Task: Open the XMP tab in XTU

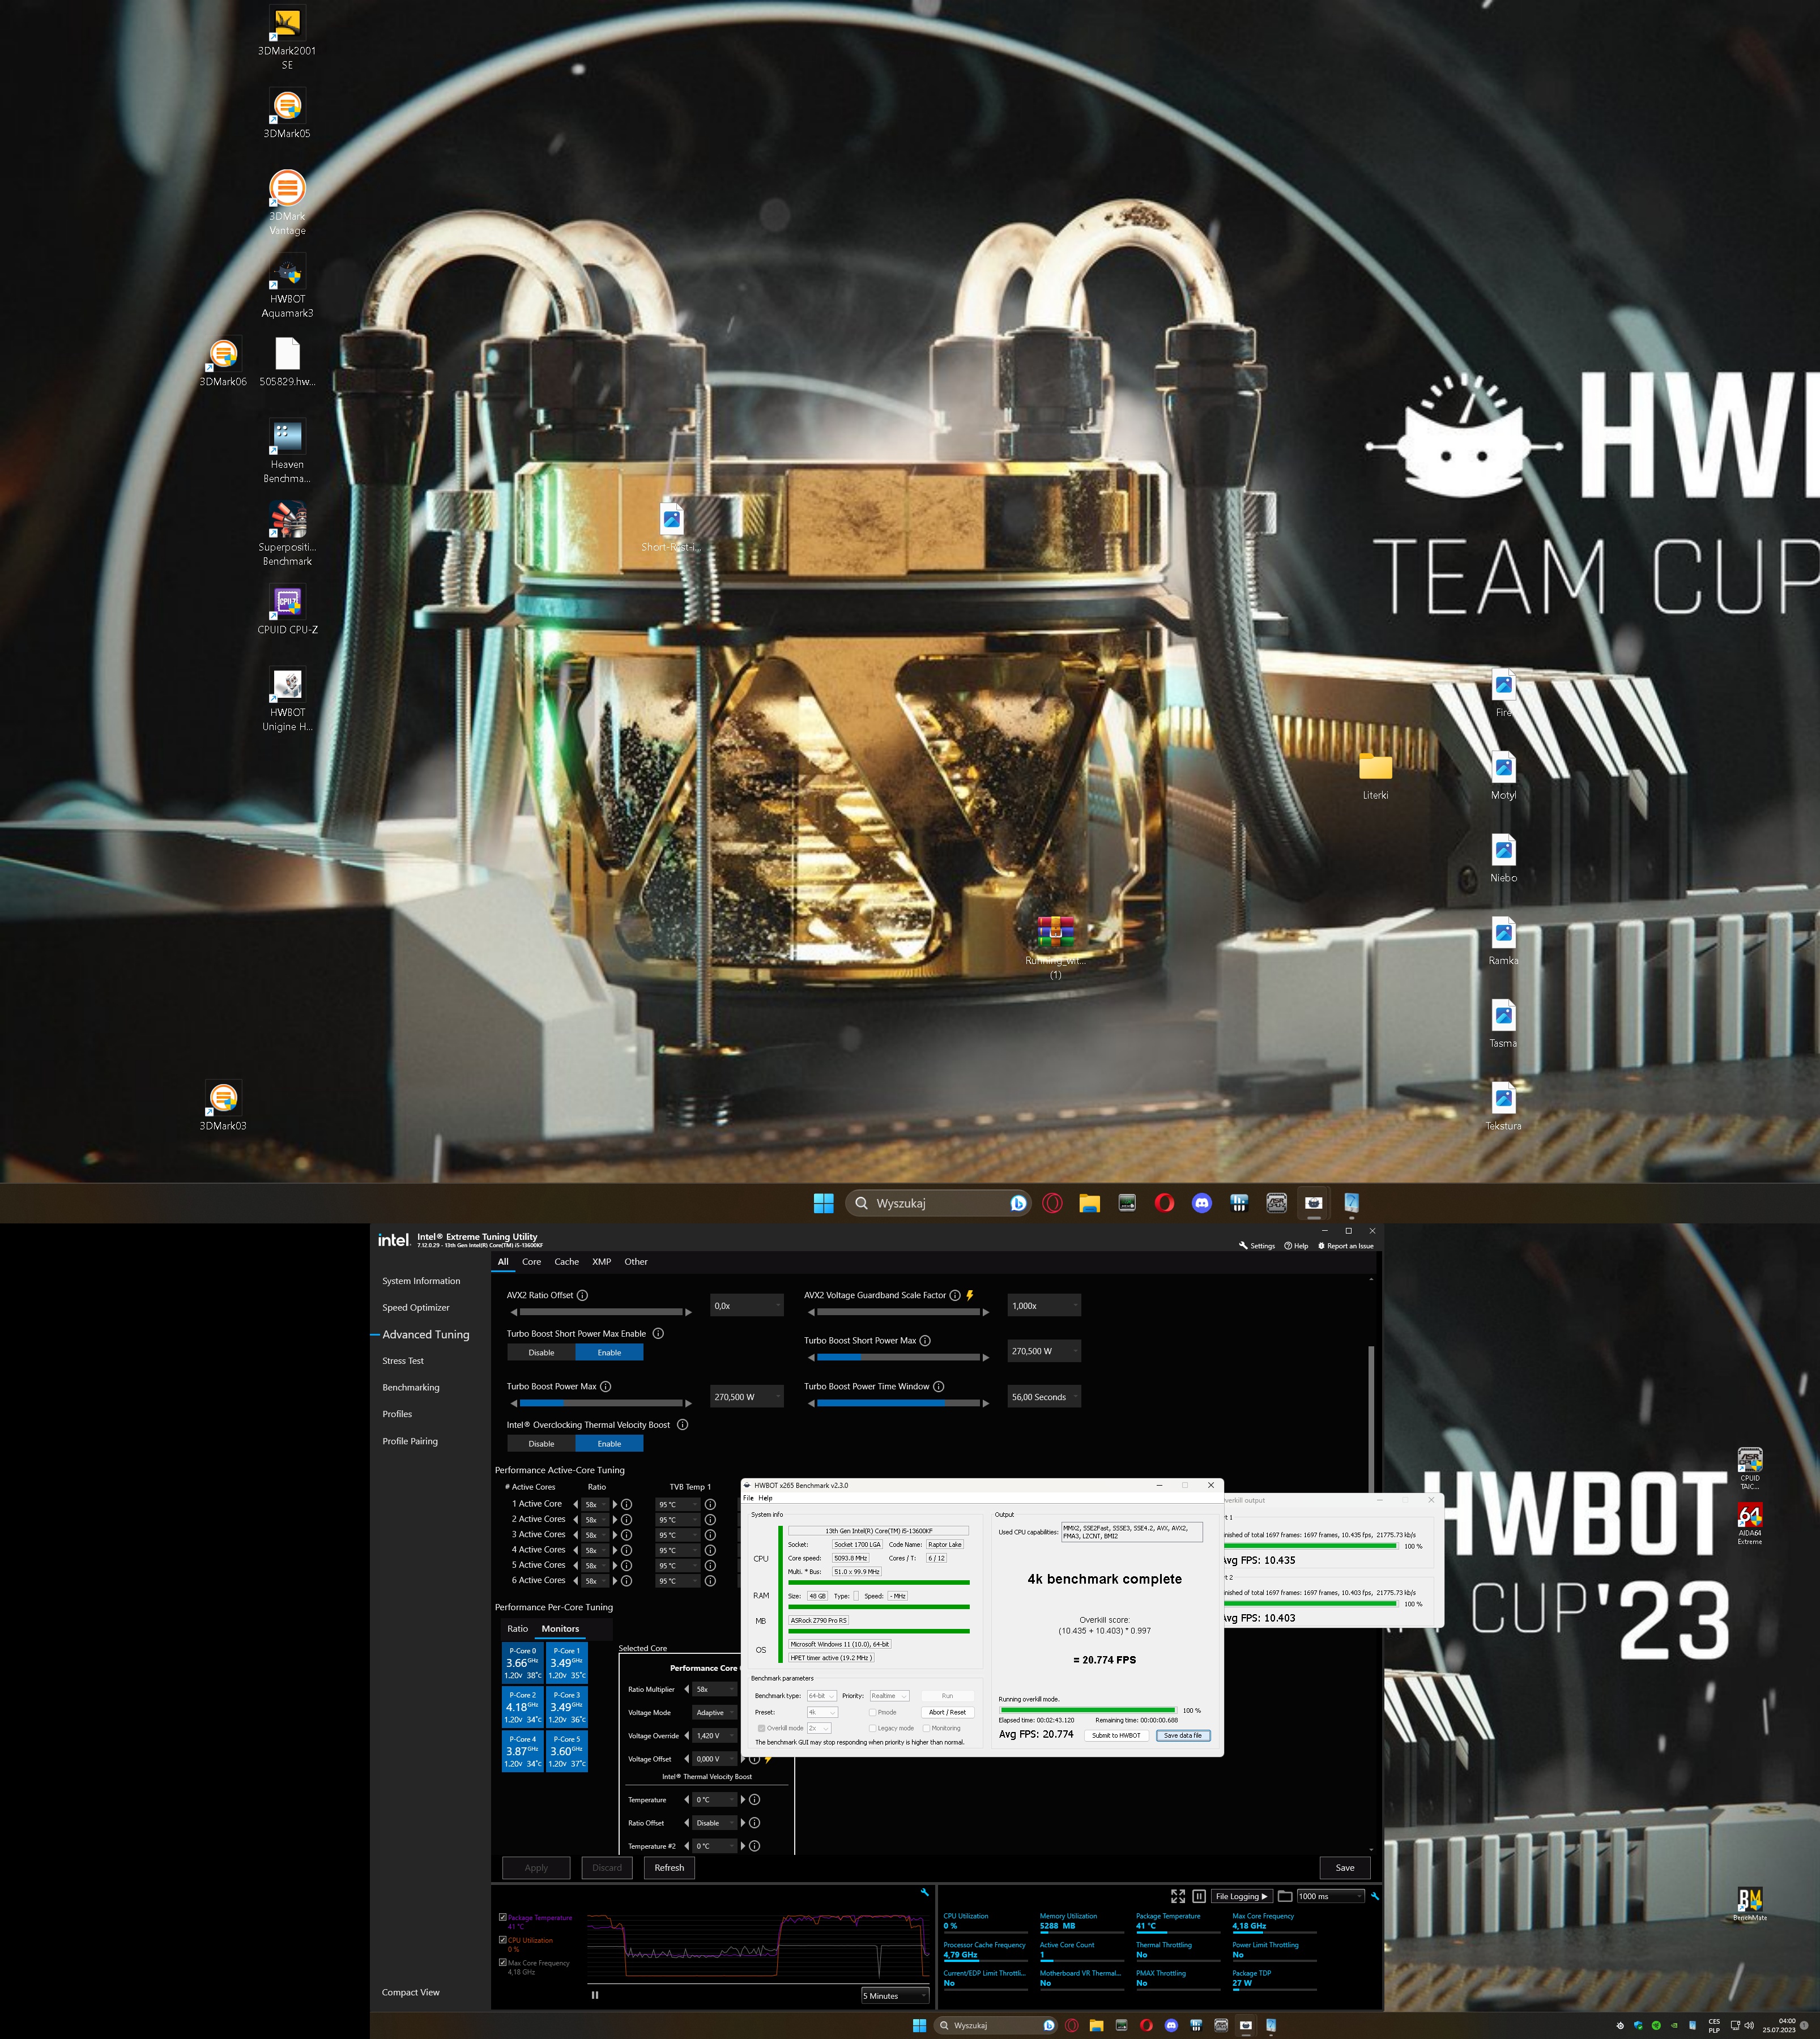Action: 601,1262
